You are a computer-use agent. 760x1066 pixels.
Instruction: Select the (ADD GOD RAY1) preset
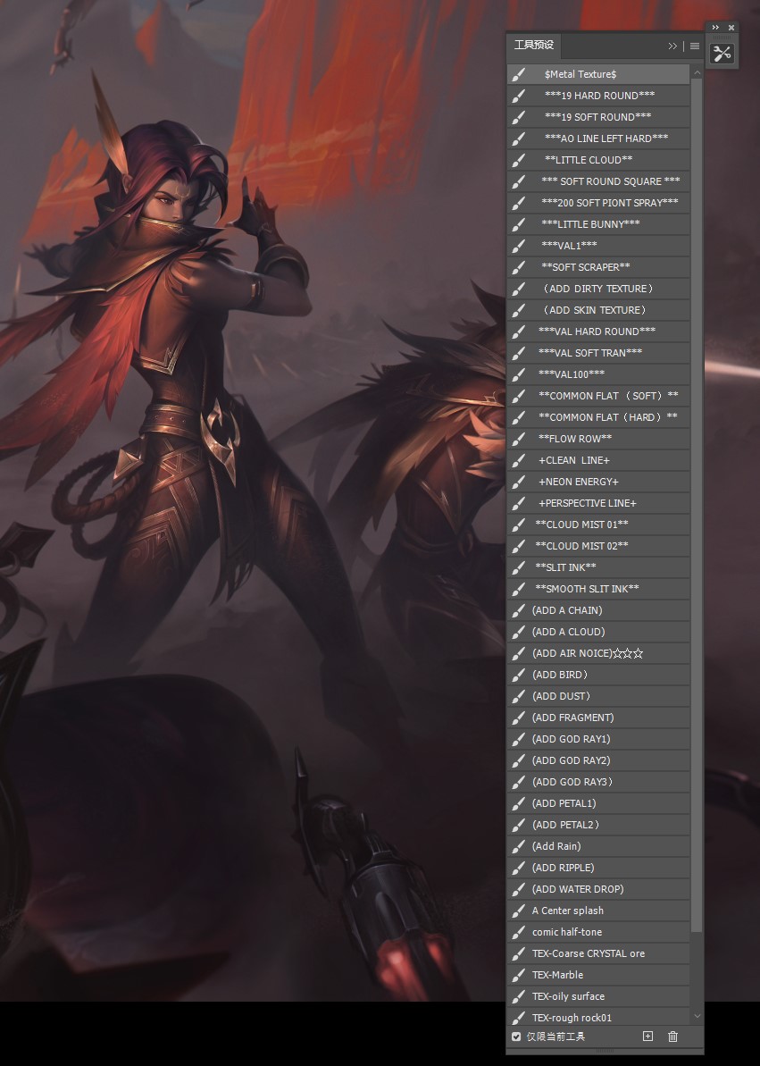tap(598, 739)
